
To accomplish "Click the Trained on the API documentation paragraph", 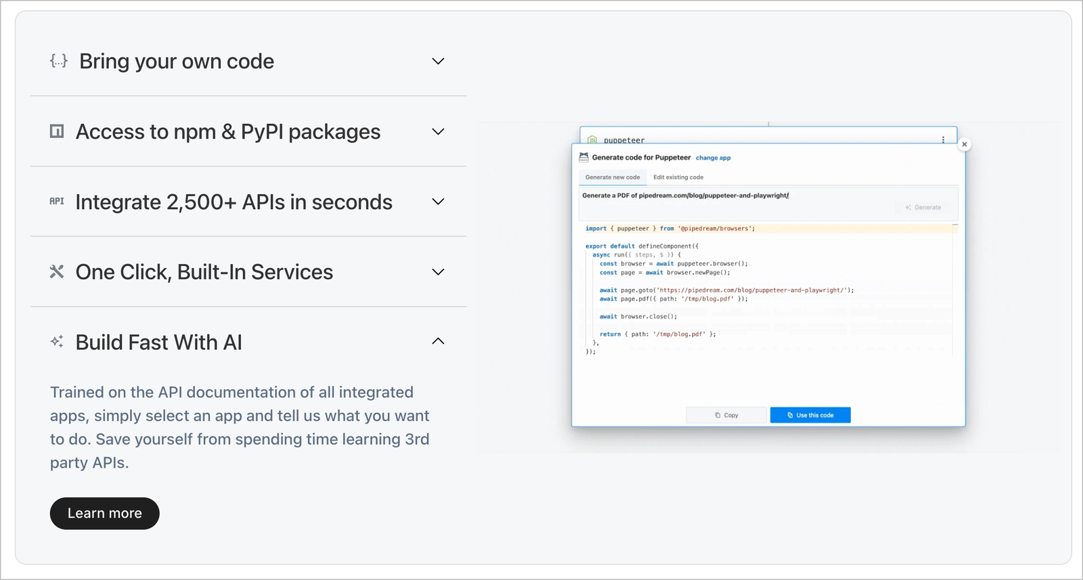I will click(240, 427).
